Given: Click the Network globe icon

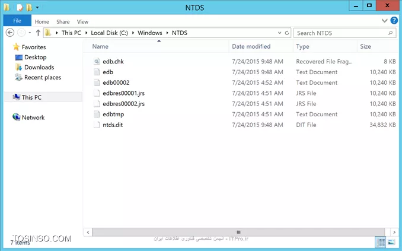Looking at the screenshot, I should [16, 117].
